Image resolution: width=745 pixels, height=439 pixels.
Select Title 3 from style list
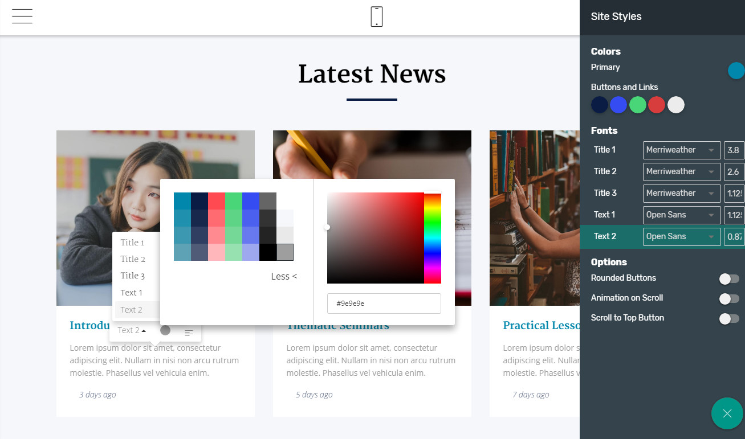(132, 276)
